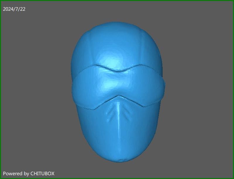The width and height of the screenshot is (234, 179).
Task: Click the green border at screen bottom
Action: click(117, 178)
